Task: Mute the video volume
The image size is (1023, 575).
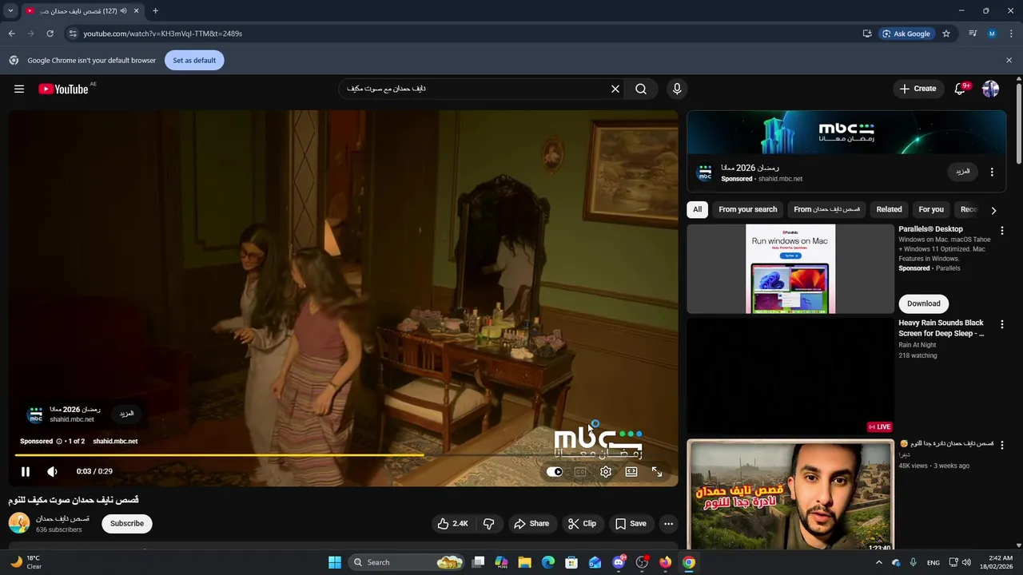Action: pos(52,471)
